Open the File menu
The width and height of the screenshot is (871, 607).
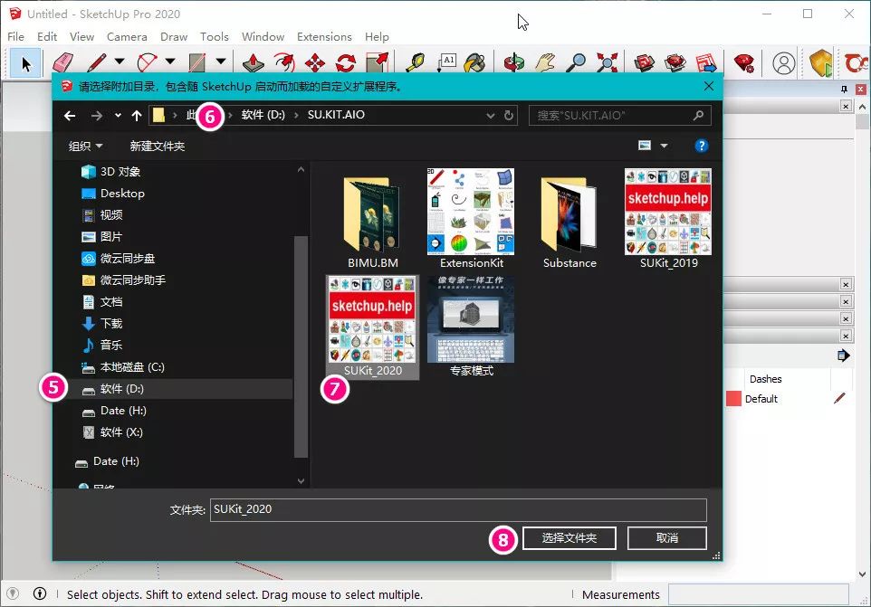pos(15,36)
